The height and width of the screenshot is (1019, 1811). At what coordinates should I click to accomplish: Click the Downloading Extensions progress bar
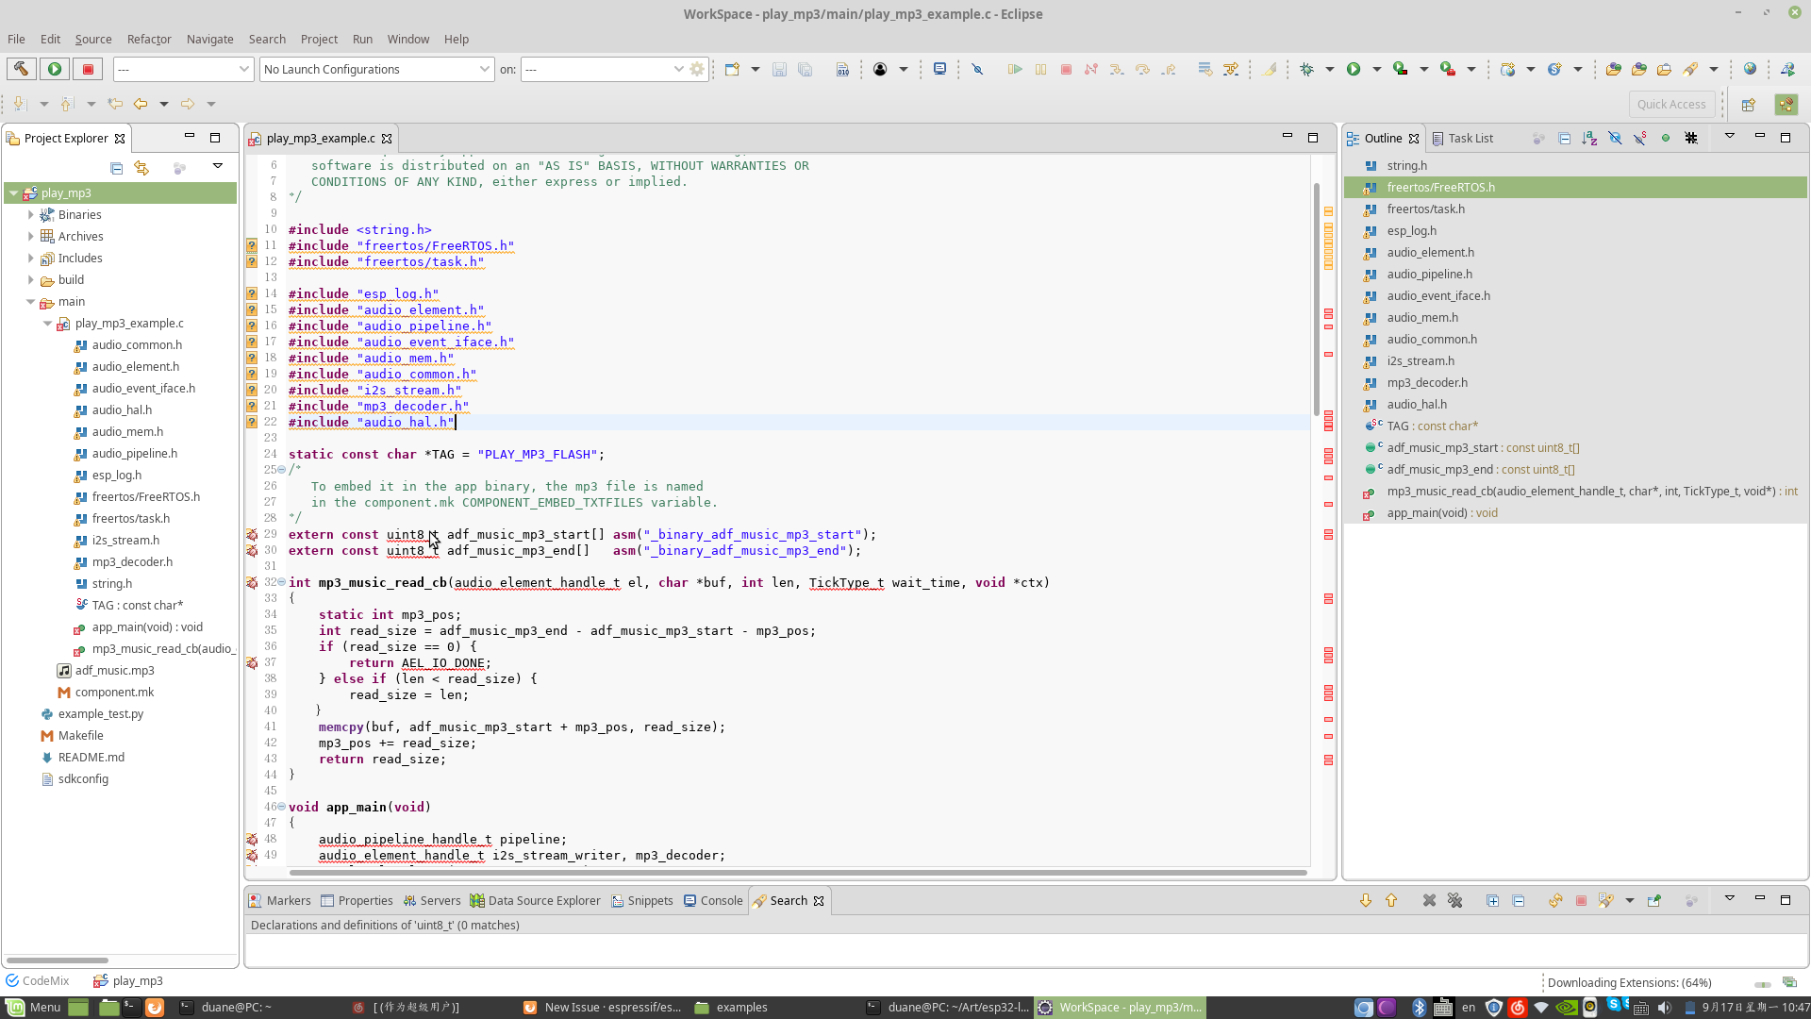[1762, 984]
